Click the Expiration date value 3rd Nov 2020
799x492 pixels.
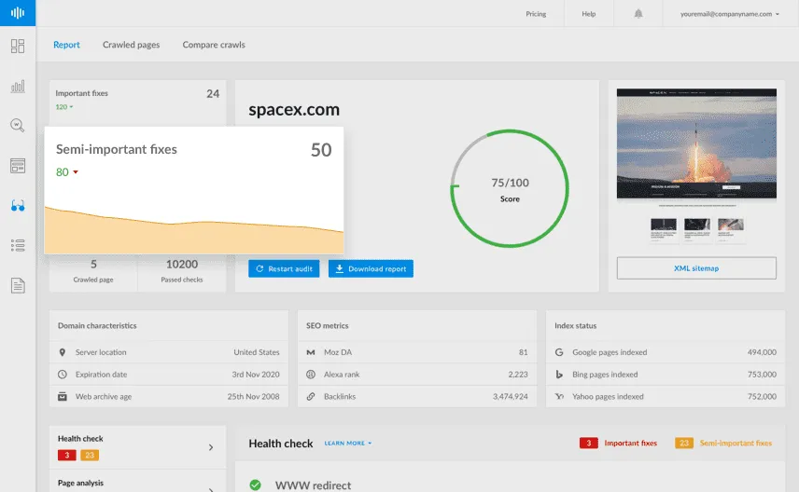pyautogui.click(x=256, y=375)
